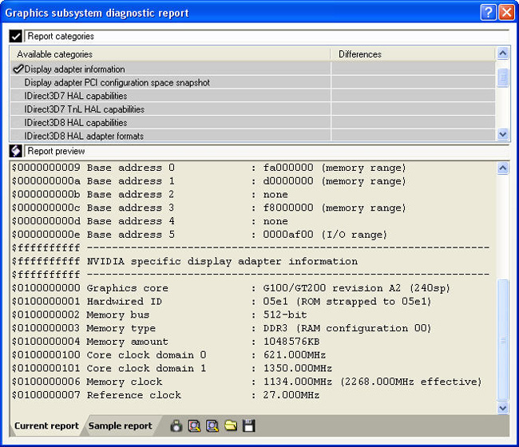Close the diagnostic report window
This screenshot has height=447, width=519.
[506, 13]
